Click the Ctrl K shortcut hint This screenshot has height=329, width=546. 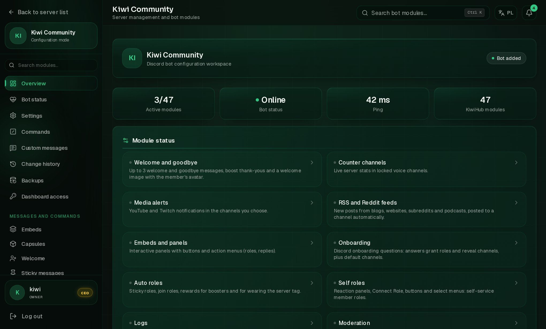point(474,13)
